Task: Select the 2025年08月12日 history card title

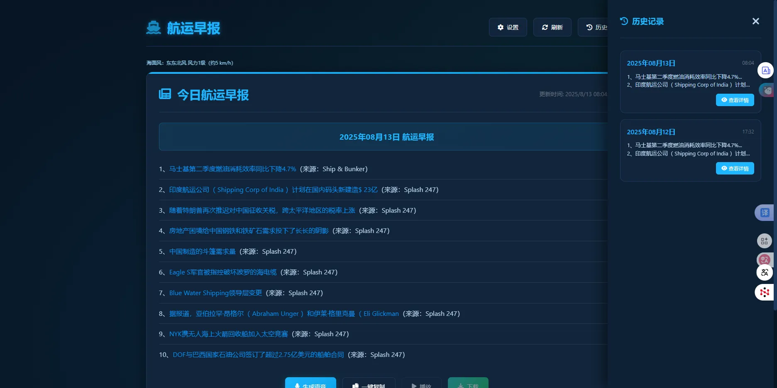Action: 651,132
